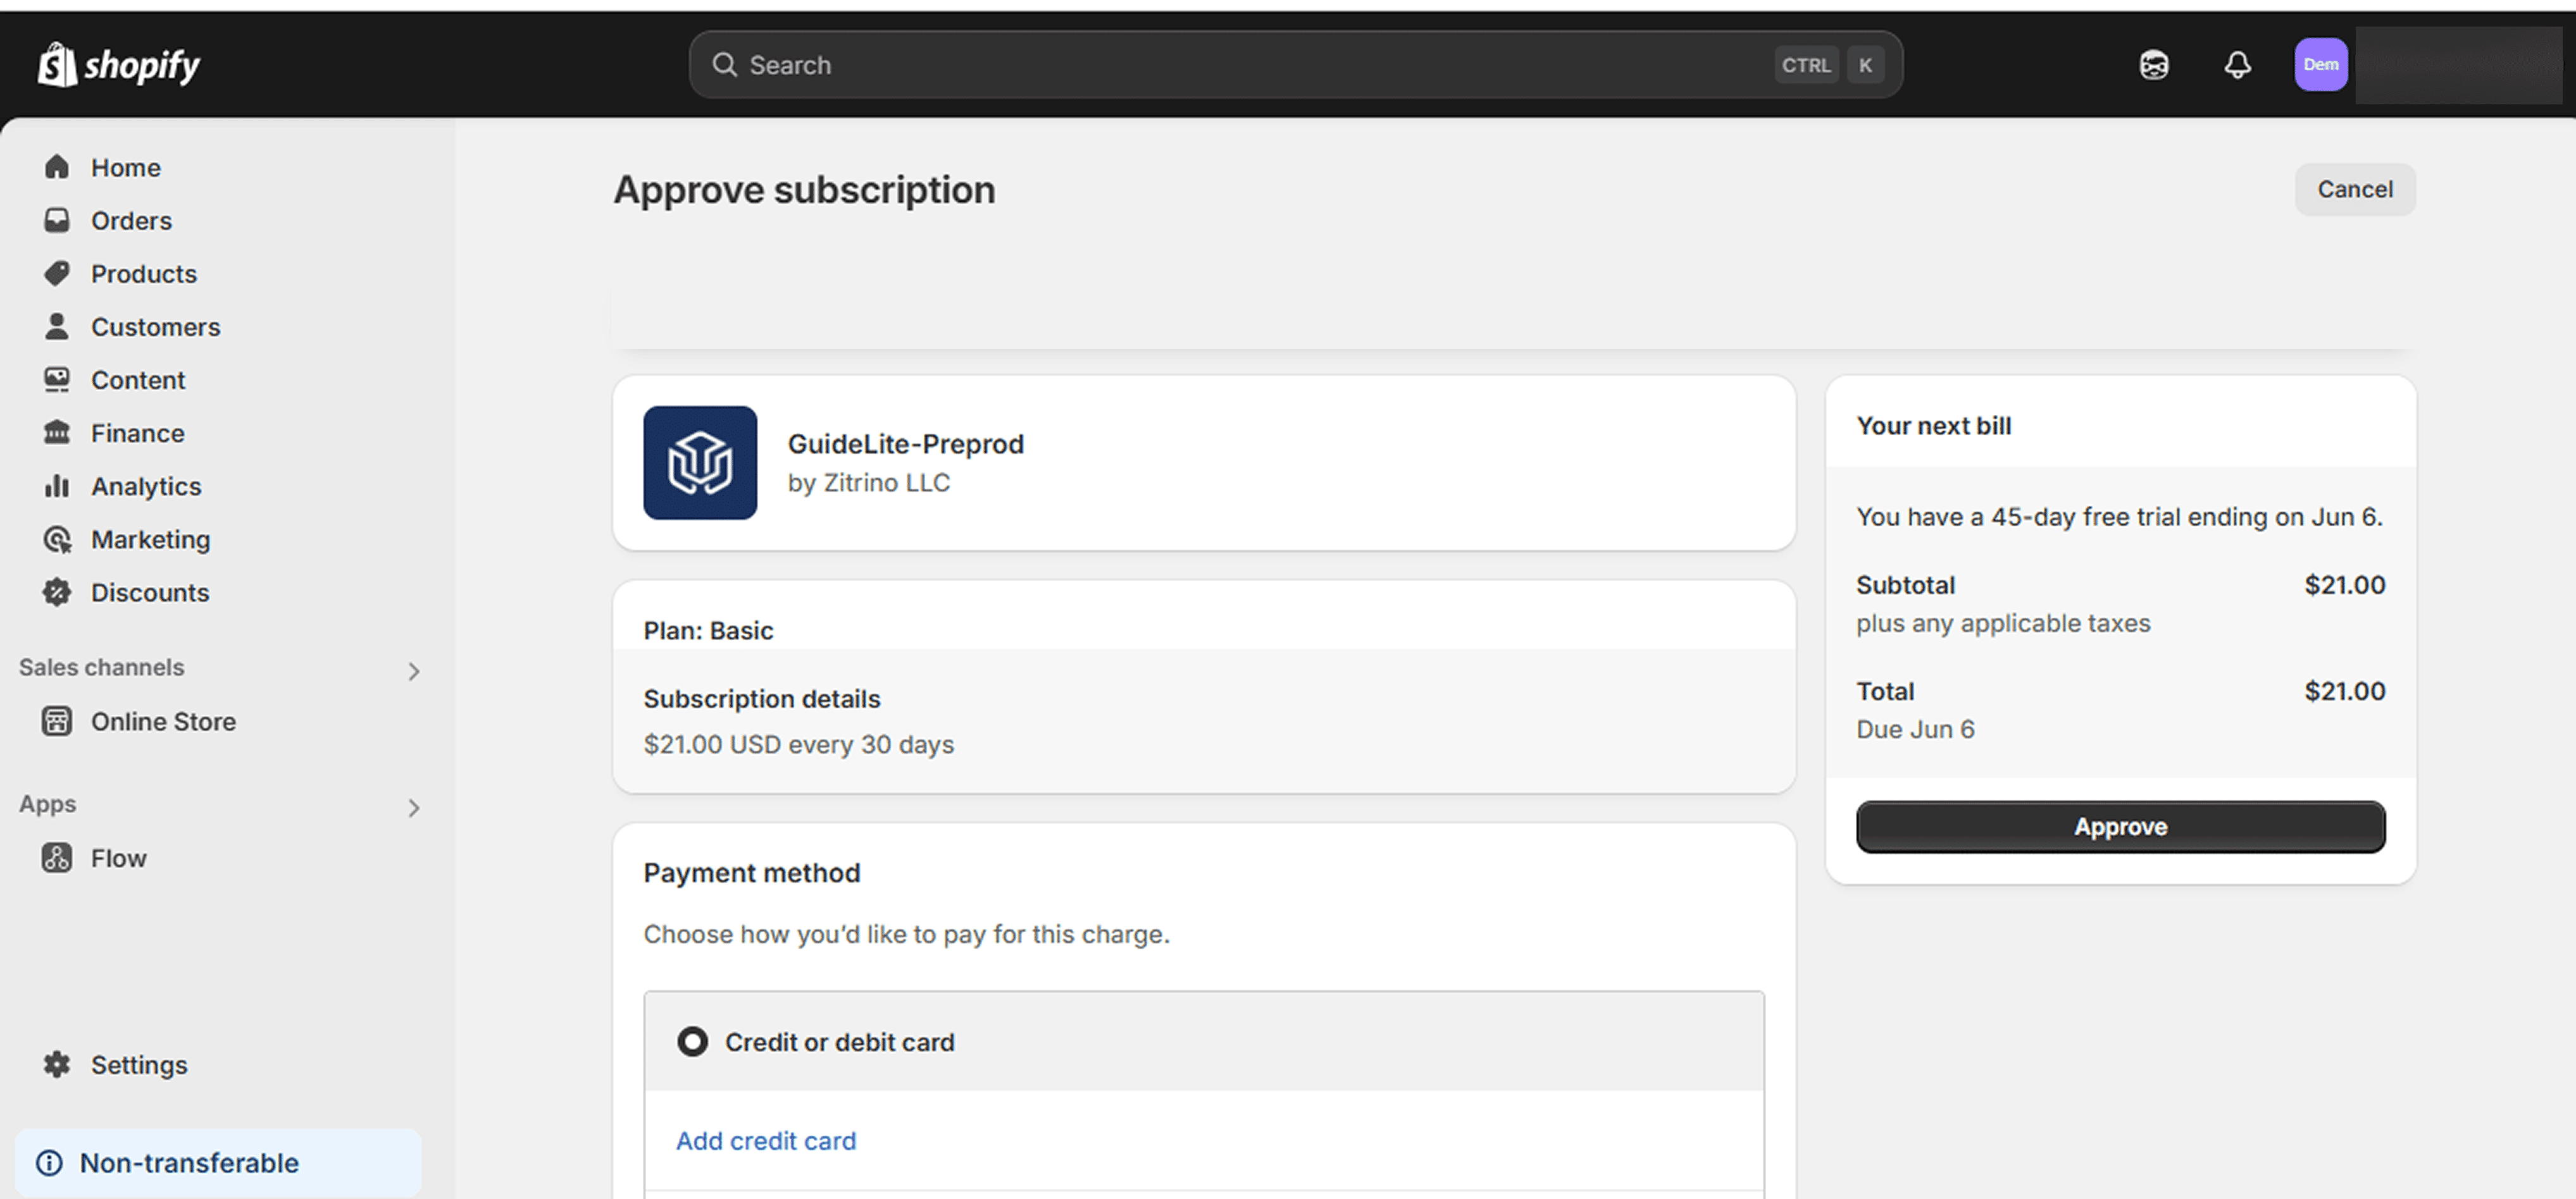Image resolution: width=2576 pixels, height=1199 pixels.
Task: Click into the Search field
Action: (x=1250, y=65)
